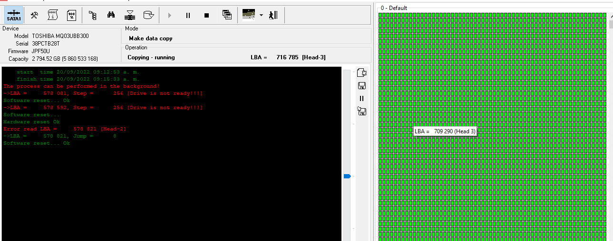Select the SATA1 port button
Screen dimensions: 613x241
14,15
